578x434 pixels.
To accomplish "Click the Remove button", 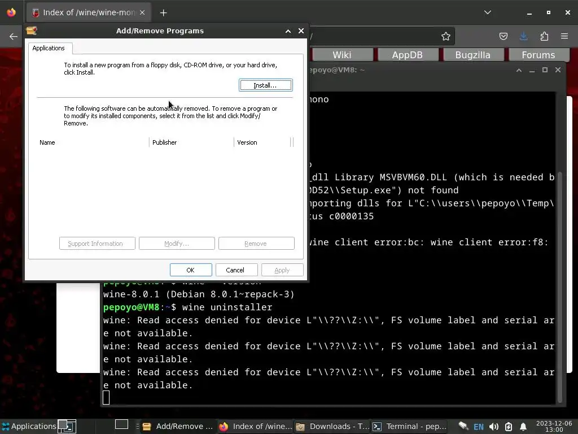I will [x=256, y=244].
